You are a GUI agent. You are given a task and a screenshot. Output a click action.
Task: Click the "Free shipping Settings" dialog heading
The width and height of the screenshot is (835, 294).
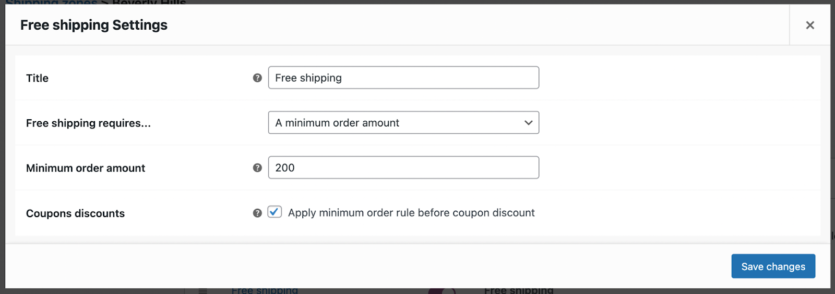[x=94, y=25]
